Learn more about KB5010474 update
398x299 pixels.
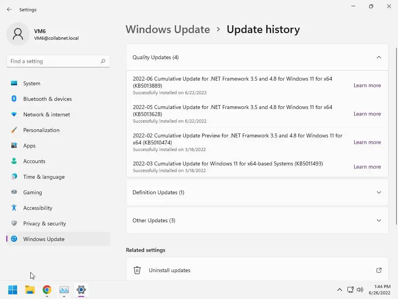pos(367,142)
